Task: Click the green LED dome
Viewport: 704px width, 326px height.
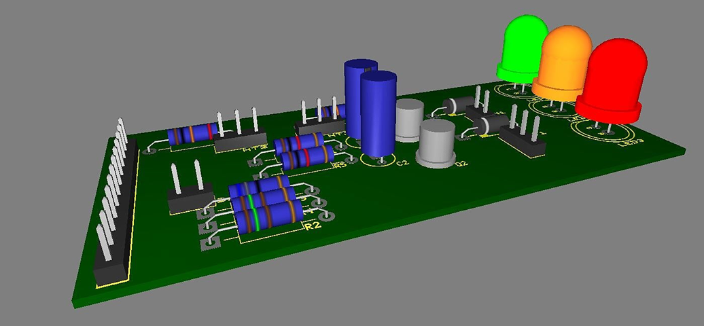Action: tap(523, 44)
